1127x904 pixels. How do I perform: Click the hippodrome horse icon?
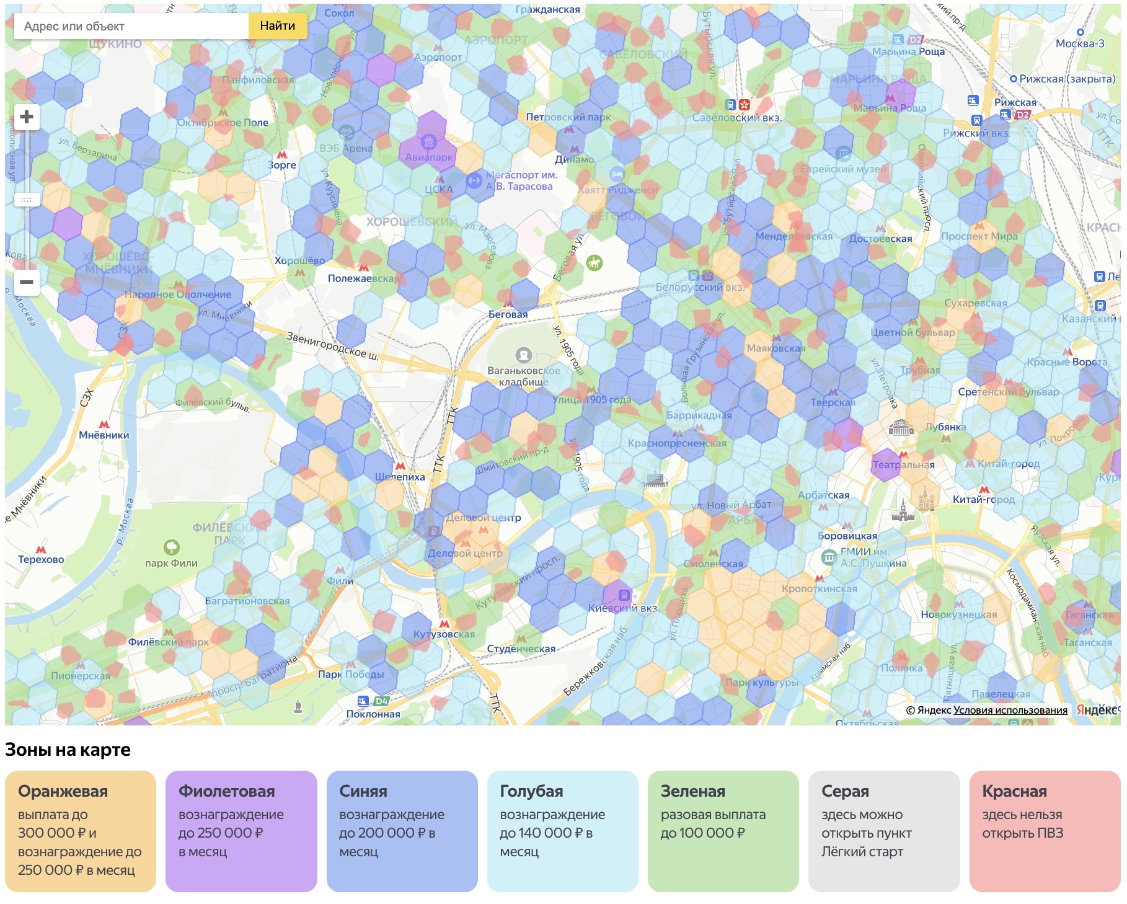coord(594,263)
